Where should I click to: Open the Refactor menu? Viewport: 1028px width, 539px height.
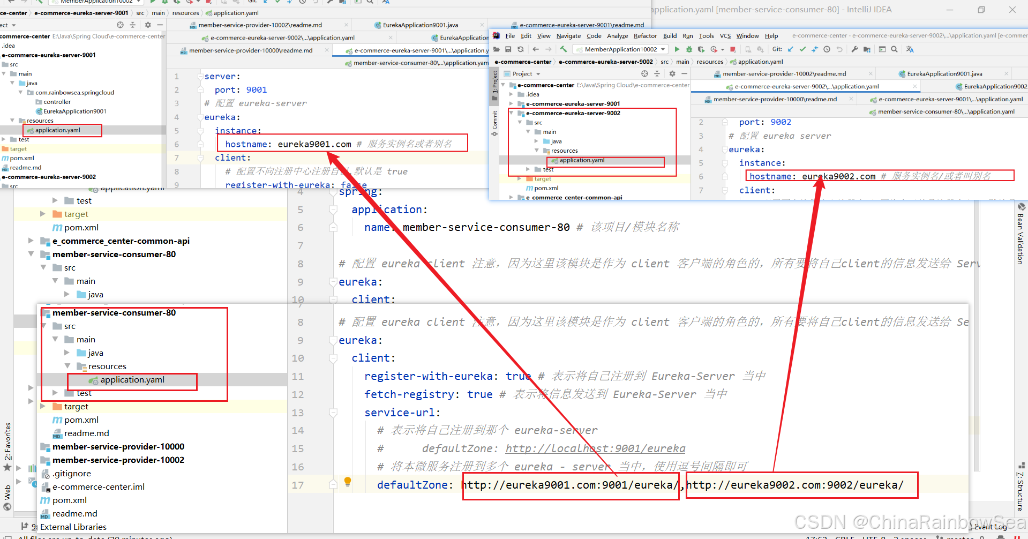pos(645,36)
